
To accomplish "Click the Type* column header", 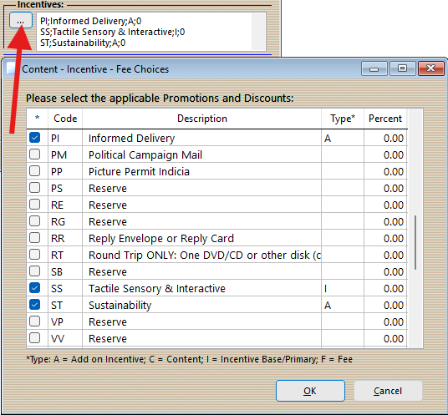I will (343, 119).
